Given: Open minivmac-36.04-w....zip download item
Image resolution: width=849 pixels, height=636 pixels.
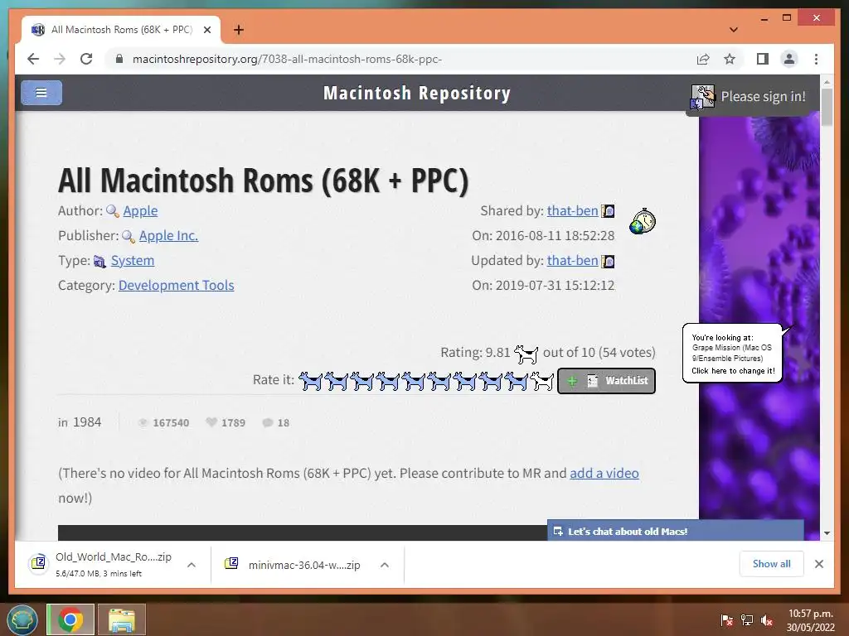Looking at the screenshot, I should 294,565.
